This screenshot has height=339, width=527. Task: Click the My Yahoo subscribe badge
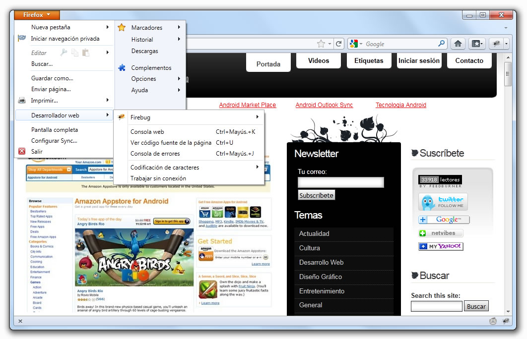(x=441, y=246)
